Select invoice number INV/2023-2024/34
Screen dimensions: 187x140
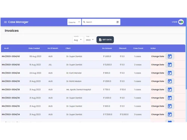tap(11, 115)
